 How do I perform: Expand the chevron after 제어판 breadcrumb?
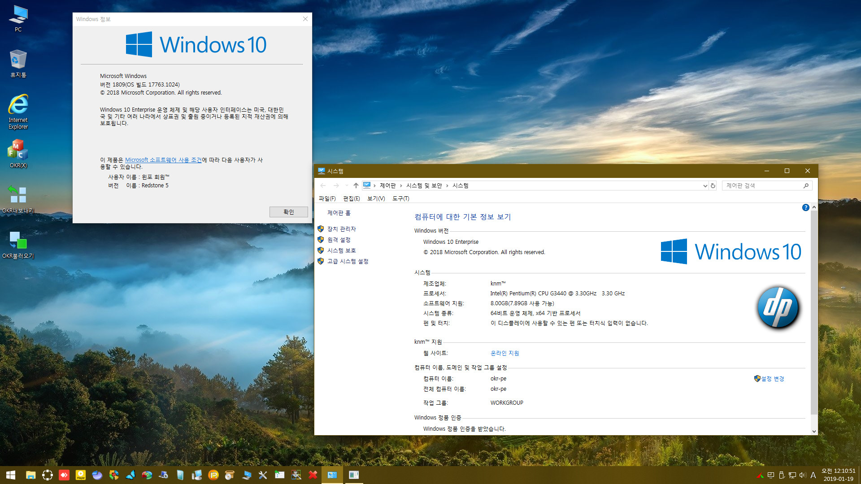tap(401, 186)
